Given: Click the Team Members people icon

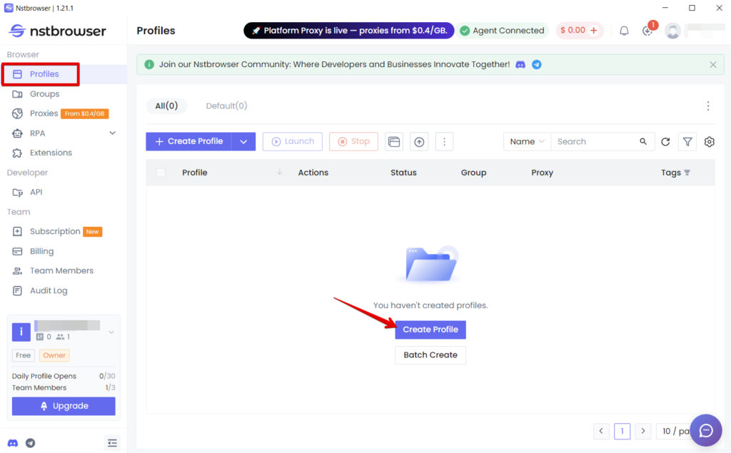Looking at the screenshot, I should click(x=17, y=271).
